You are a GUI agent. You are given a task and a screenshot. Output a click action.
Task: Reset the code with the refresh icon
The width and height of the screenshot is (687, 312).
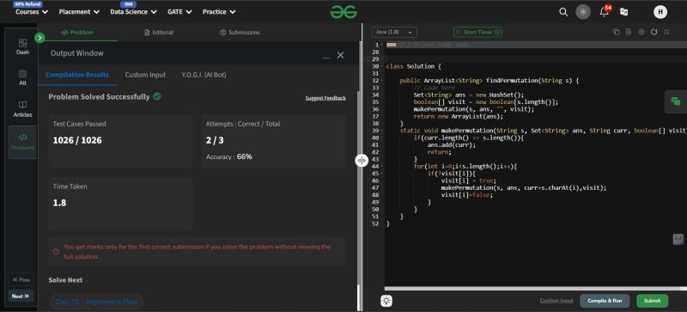(654, 32)
